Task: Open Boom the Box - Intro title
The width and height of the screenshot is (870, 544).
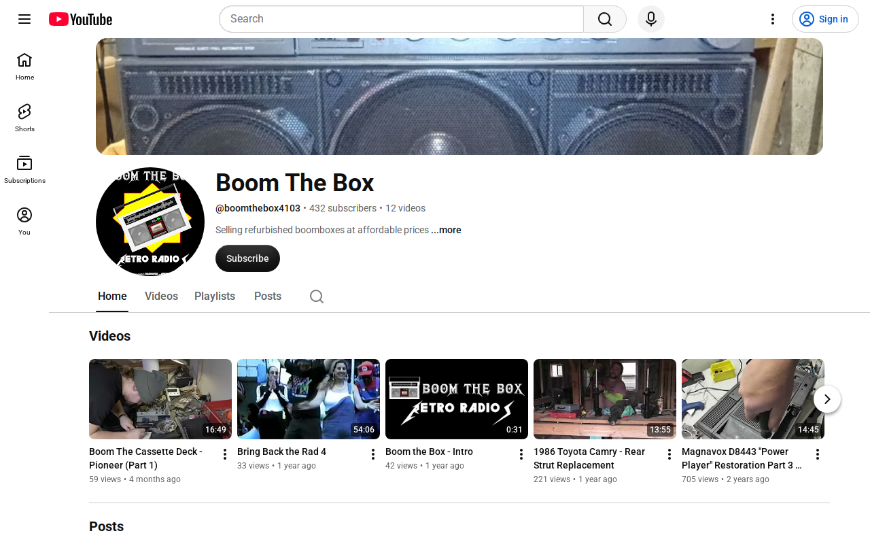Action: point(429,452)
